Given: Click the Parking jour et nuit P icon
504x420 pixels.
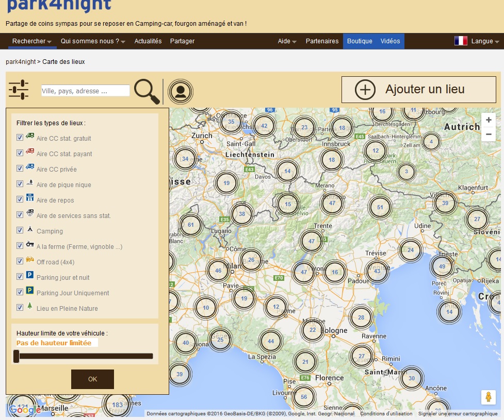Looking at the screenshot, I should (29, 275).
